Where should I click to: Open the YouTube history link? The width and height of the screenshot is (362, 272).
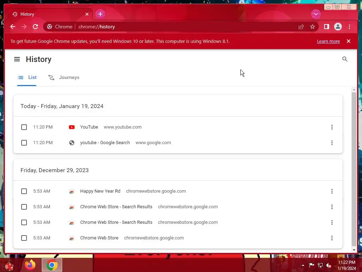pos(89,127)
